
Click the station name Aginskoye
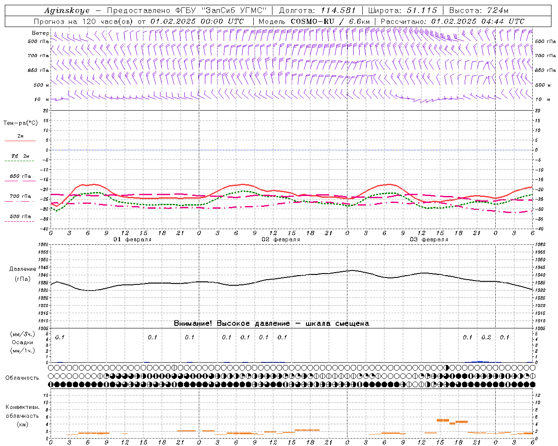(66, 10)
